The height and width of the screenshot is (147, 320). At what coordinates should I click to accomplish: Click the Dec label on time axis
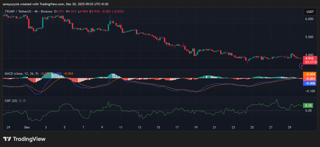coord(27,128)
